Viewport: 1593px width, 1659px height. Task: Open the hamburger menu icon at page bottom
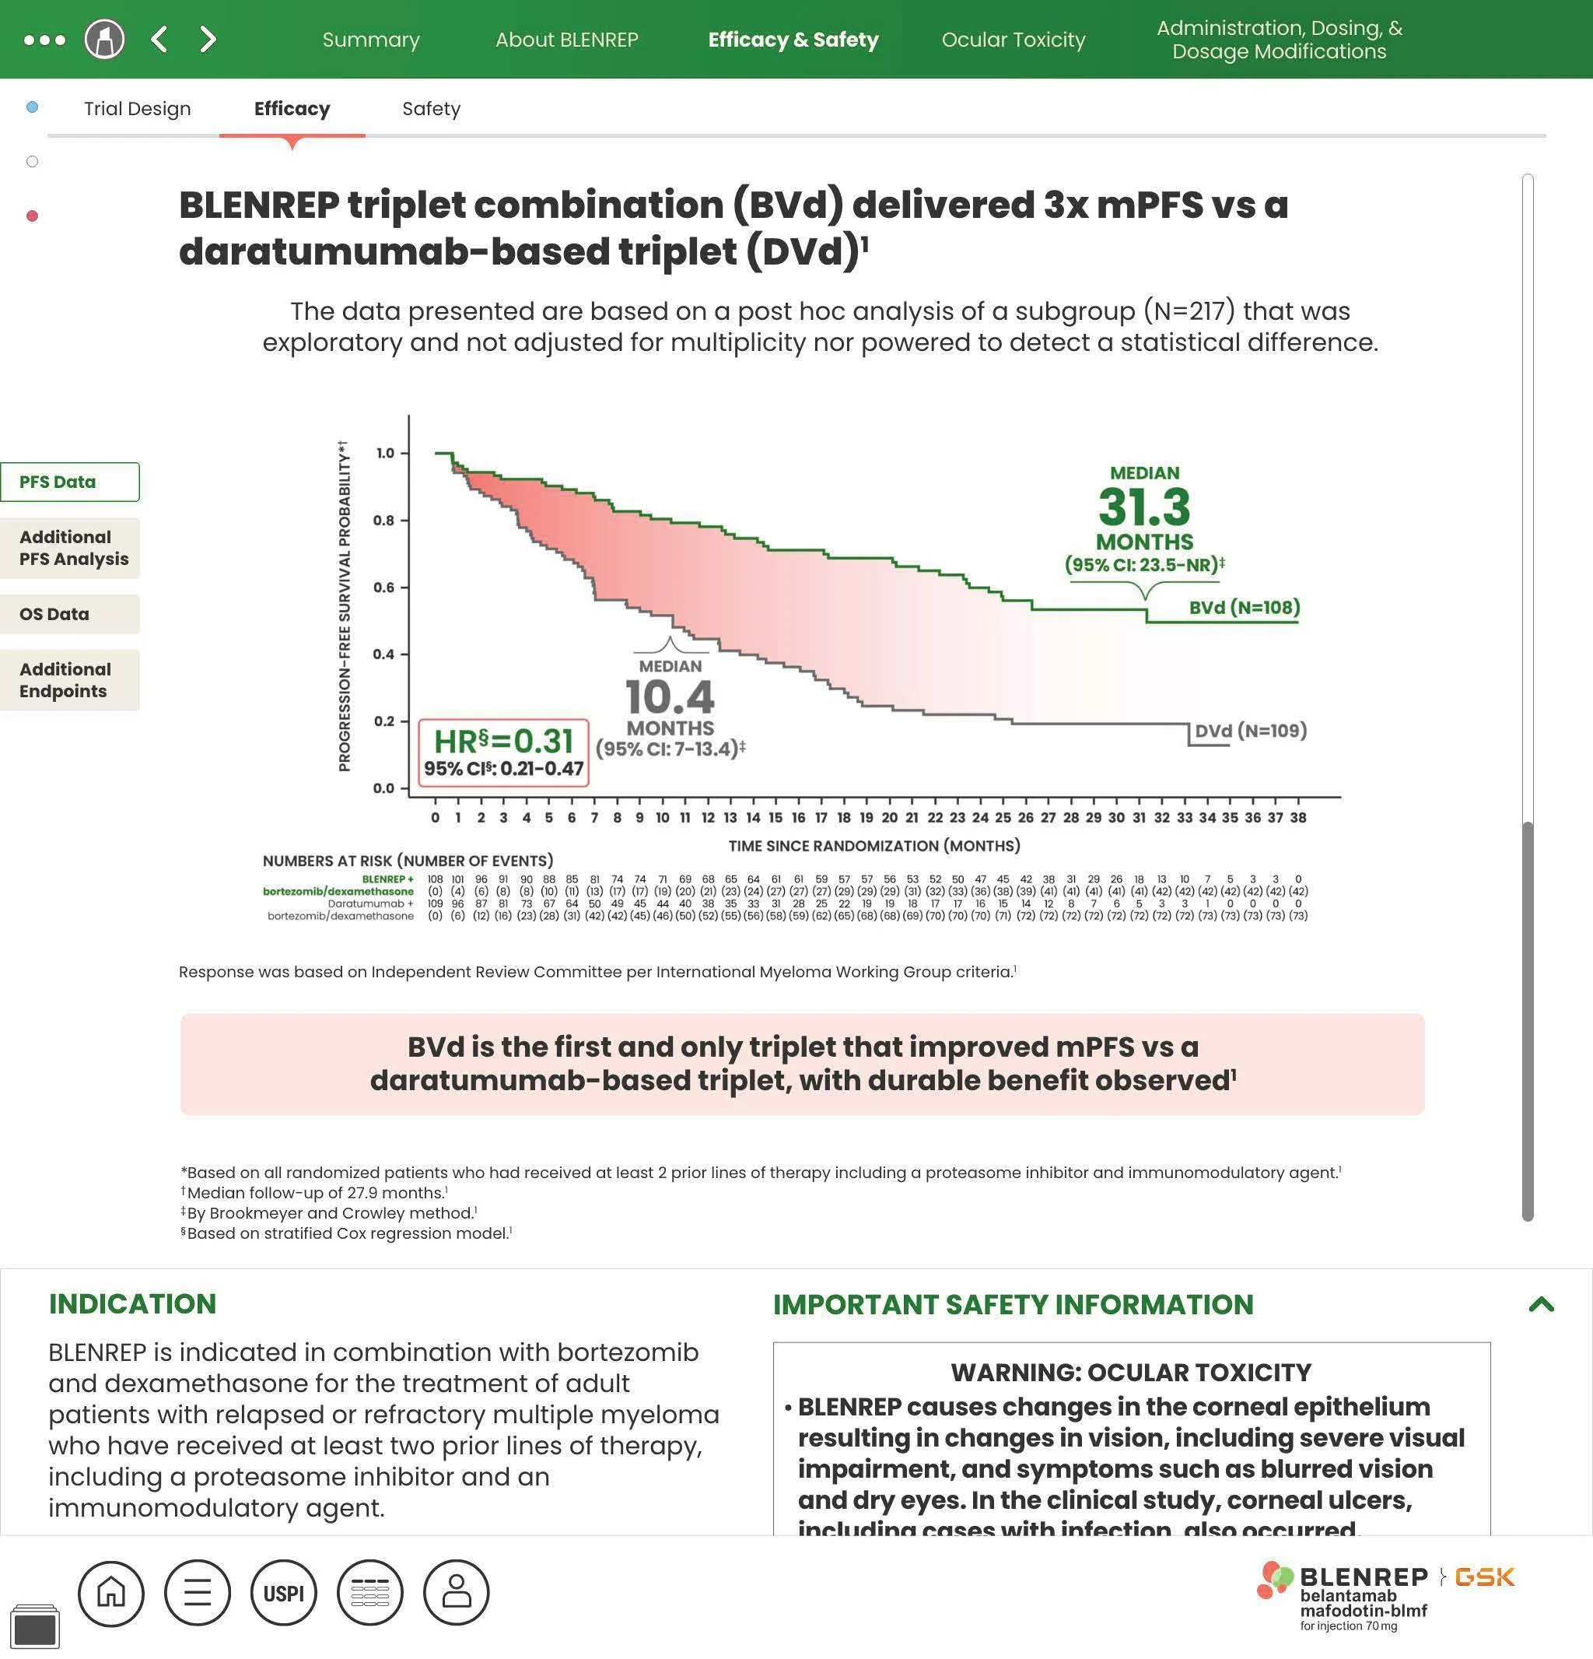[196, 1593]
